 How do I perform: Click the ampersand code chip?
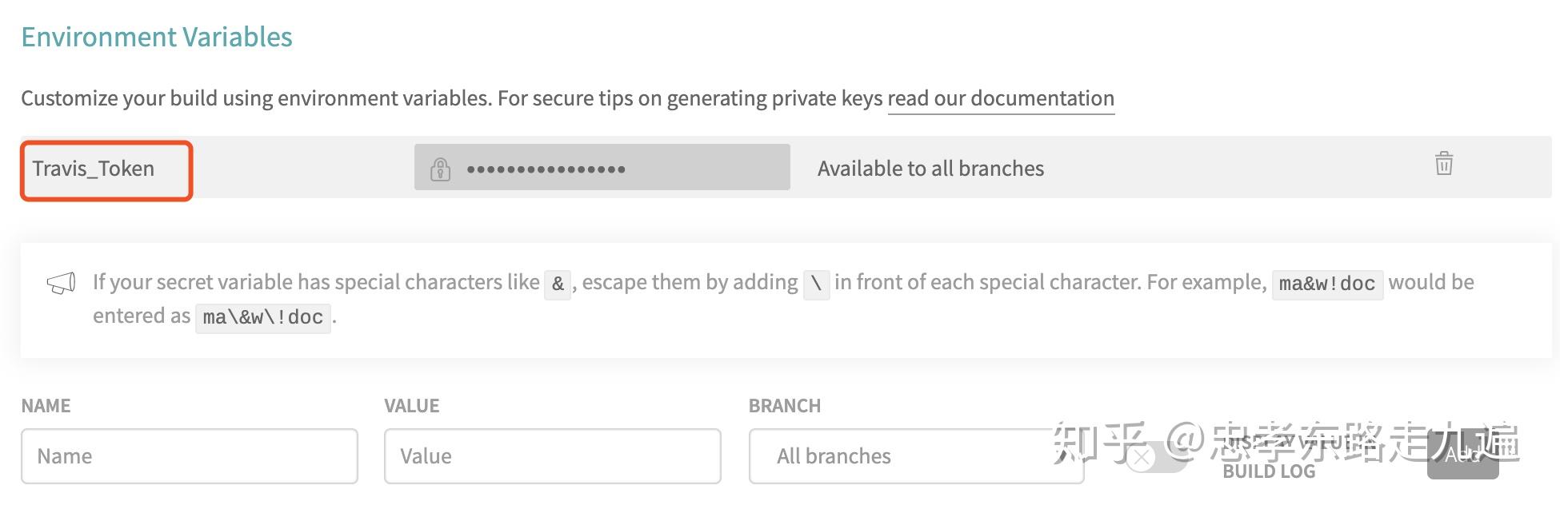point(558,284)
